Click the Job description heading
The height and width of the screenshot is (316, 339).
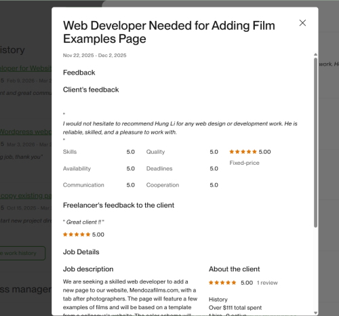88,269
